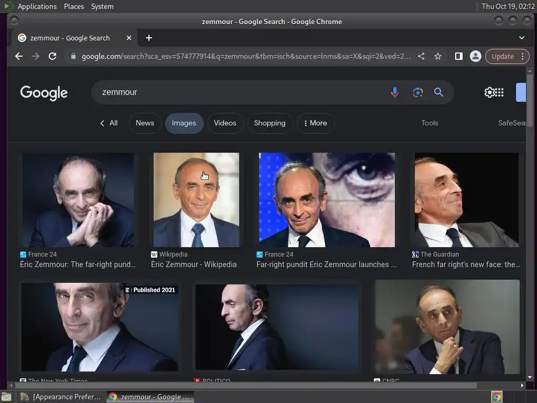Open the CNBC image thumbnail
This screenshot has height=403, width=537.
pyautogui.click(x=447, y=327)
